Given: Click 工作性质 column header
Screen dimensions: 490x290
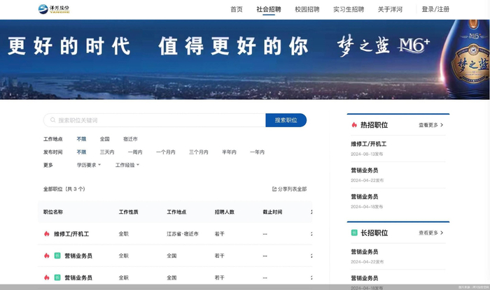Looking at the screenshot, I should (x=128, y=212).
